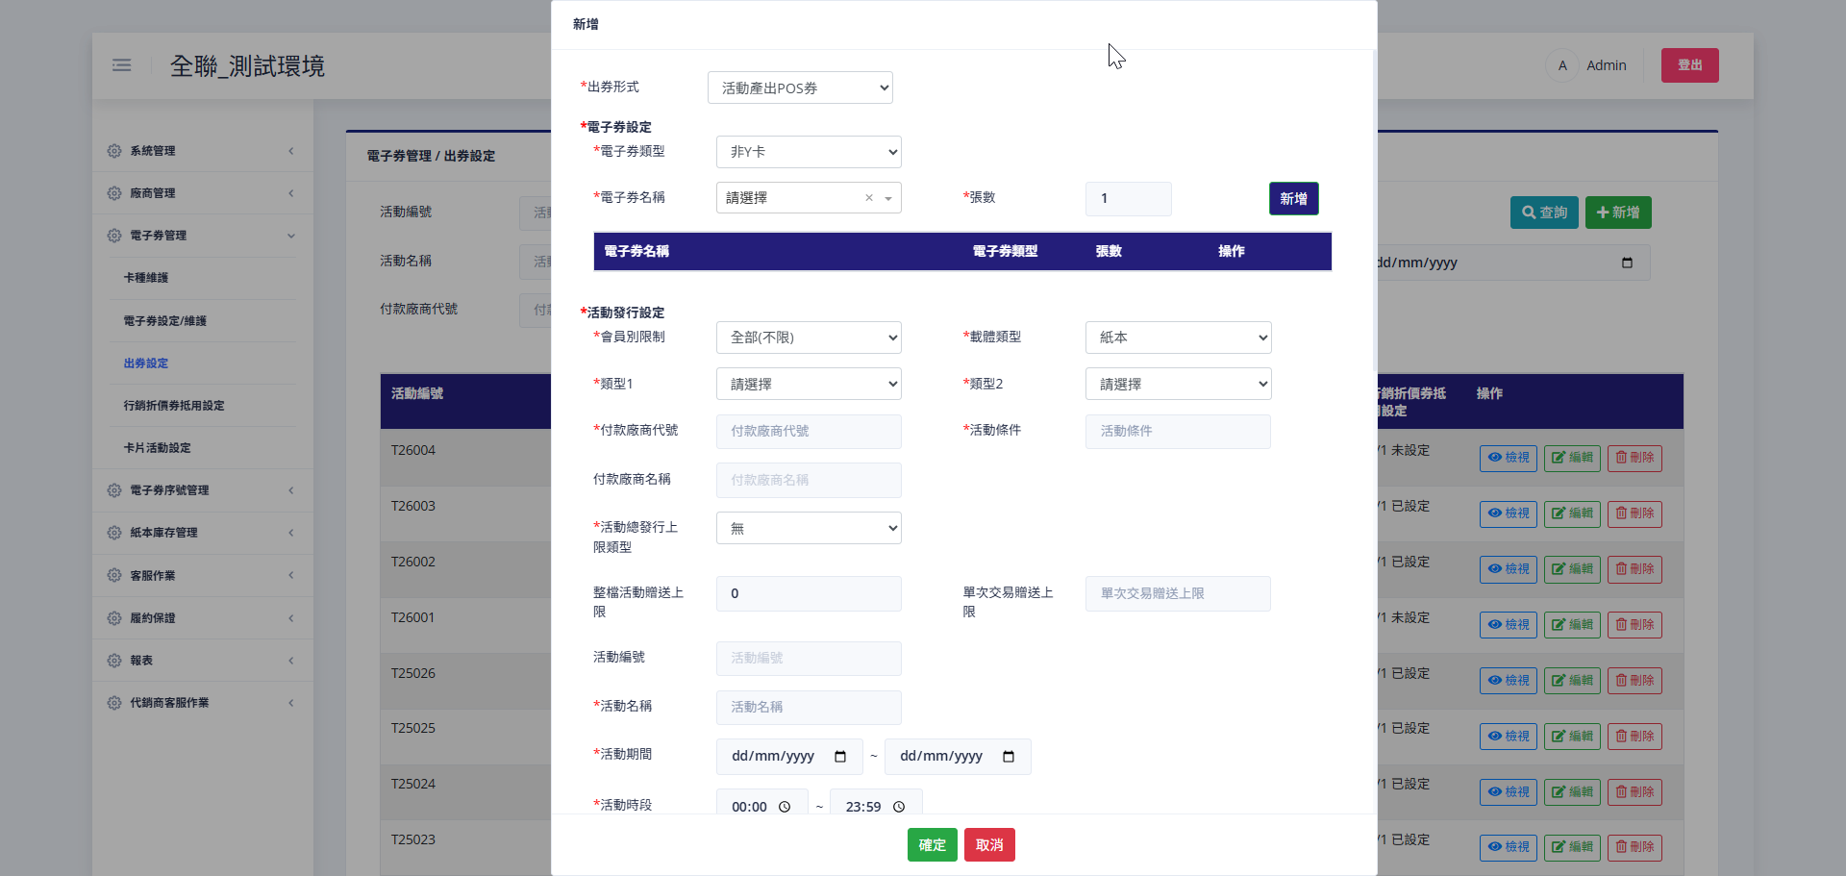Click the pencil icon on the T26003 row's 編輯 button
Image resolution: width=1846 pixels, height=876 pixels.
pyautogui.click(x=1558, y=513)
